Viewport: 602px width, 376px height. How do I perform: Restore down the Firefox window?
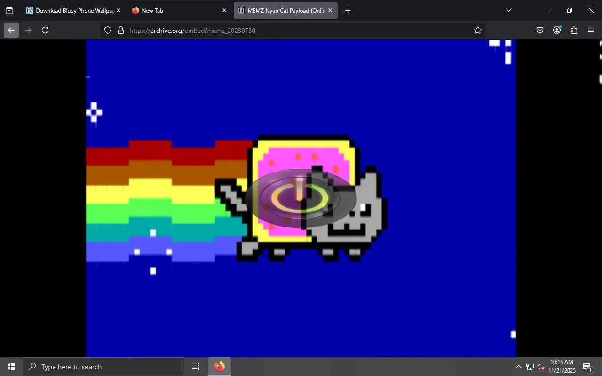(x=569, y=10)
